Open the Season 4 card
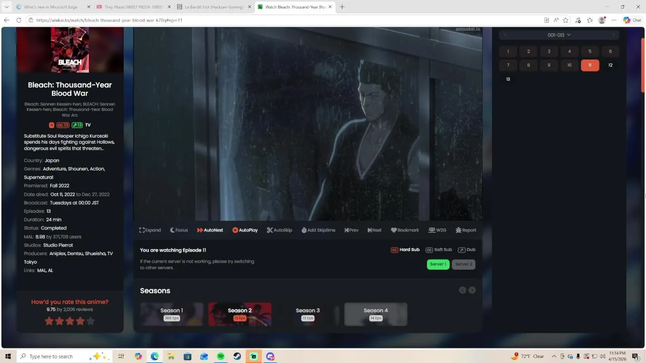 375,314
